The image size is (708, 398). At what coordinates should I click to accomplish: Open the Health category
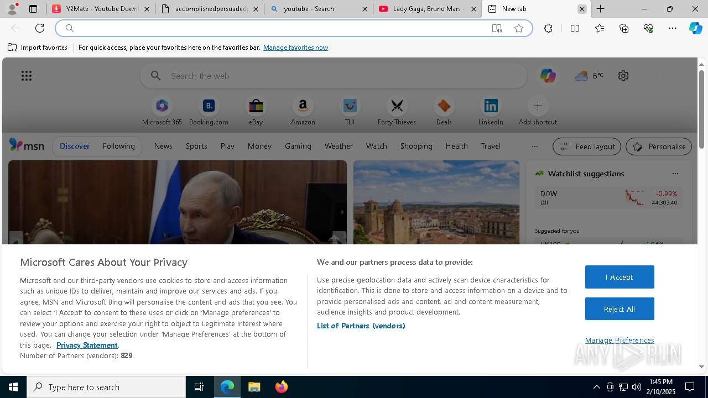coord(456,146)
